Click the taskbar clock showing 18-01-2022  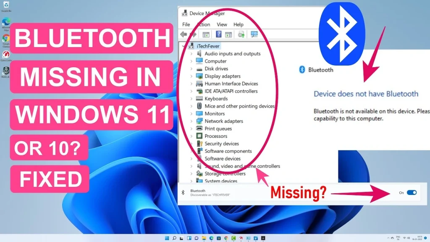coord(417,238)
